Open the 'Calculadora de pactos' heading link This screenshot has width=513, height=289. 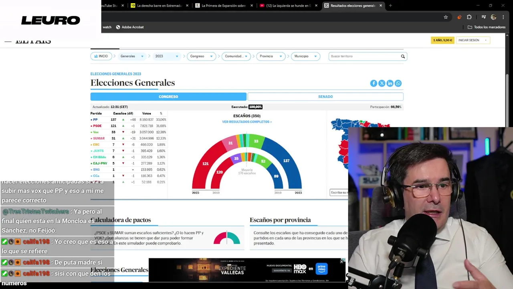pos(121,220)
